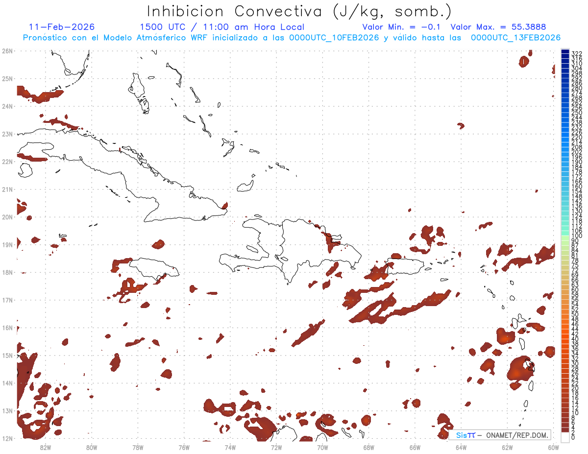Screen dimensions: 588x454
Task: Click the 72W longitude label
Action: tap(276, 447)
